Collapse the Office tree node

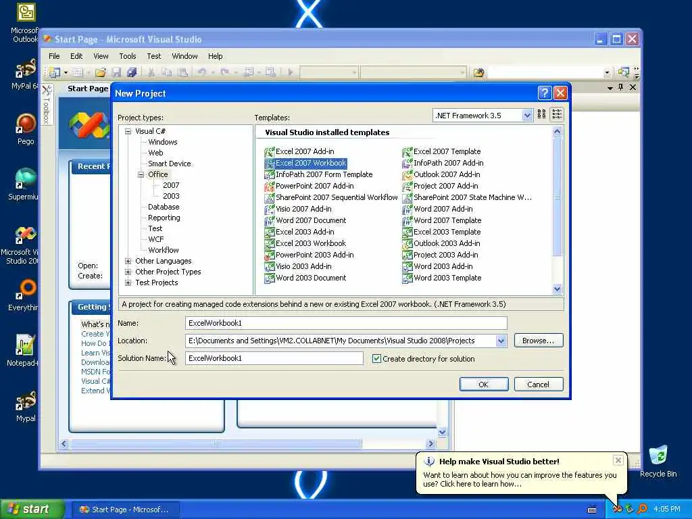click(x=141, y=174)
